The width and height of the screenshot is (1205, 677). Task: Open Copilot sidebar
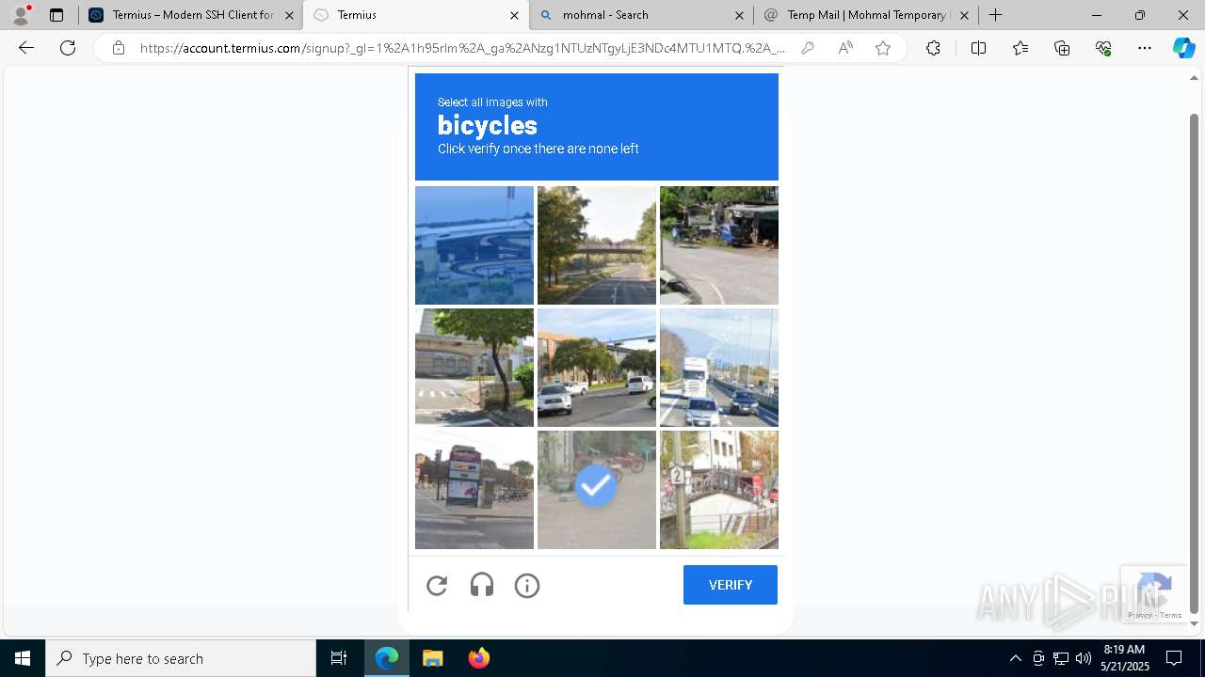(1183, 48)
